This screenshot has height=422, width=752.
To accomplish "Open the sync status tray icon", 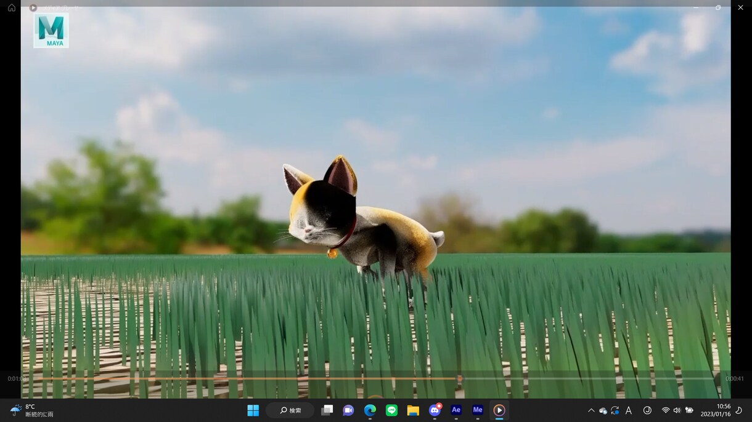I will (x=615, y=410).
